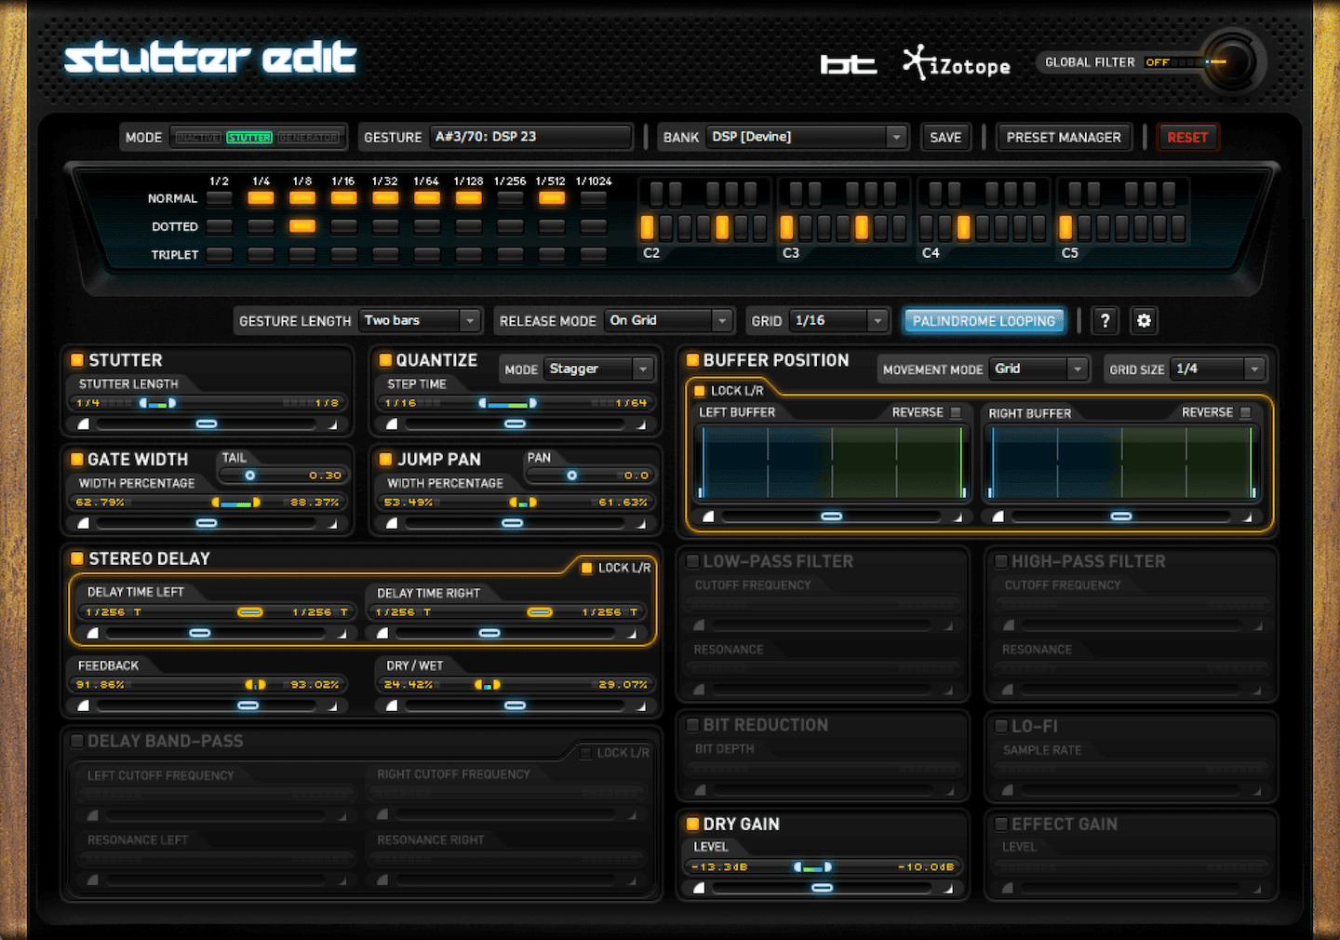The width and height of the screenshot is (1340, 940).
Task: Toggle Palindrome Looping
Action: pos(984,320)
